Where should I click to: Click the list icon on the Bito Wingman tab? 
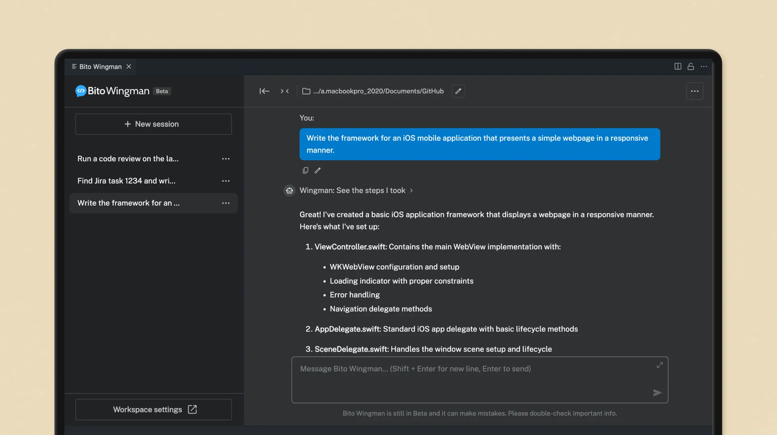pyautogui.click(x=74, y=66)
